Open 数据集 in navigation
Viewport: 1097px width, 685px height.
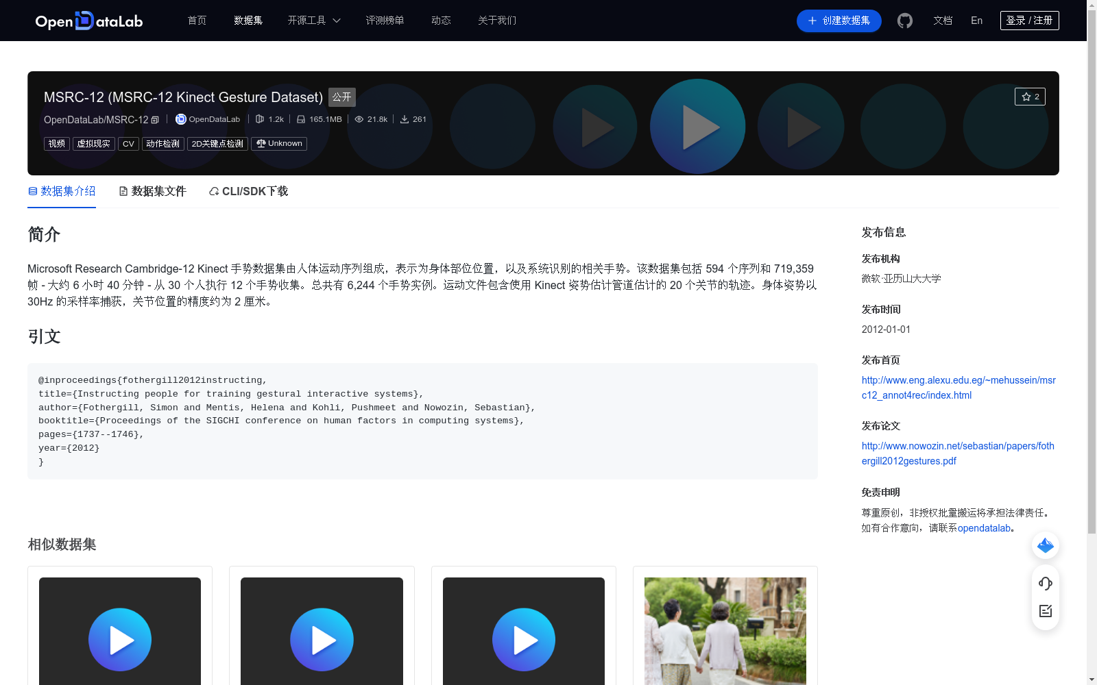pyautogui.click(x=248, y=21)
